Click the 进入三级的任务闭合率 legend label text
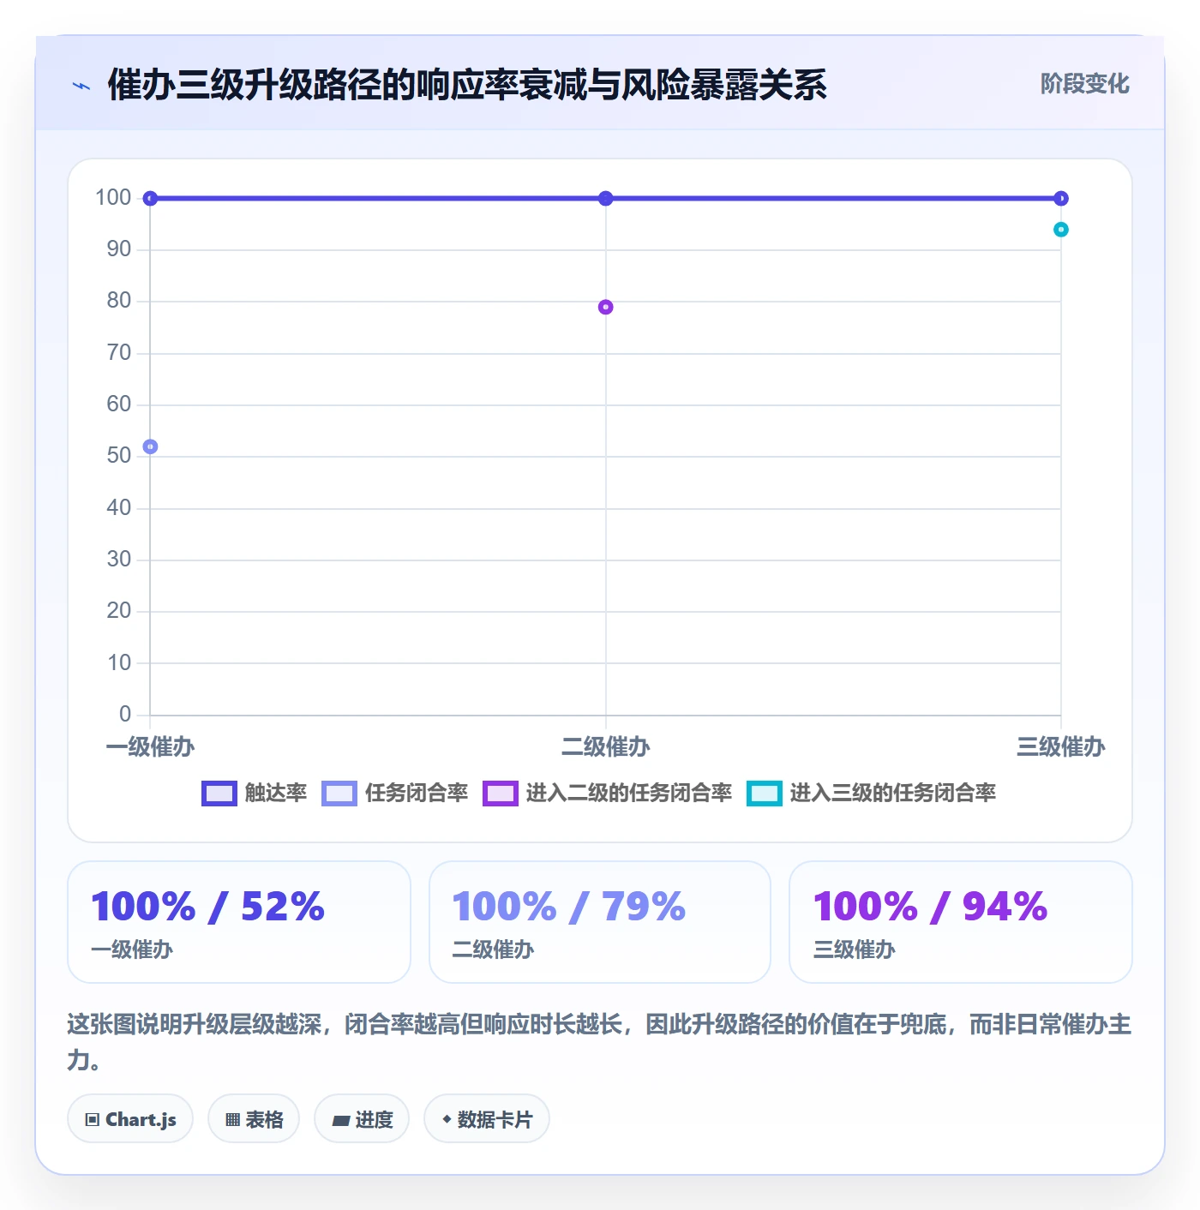 (x=893, y=794)
